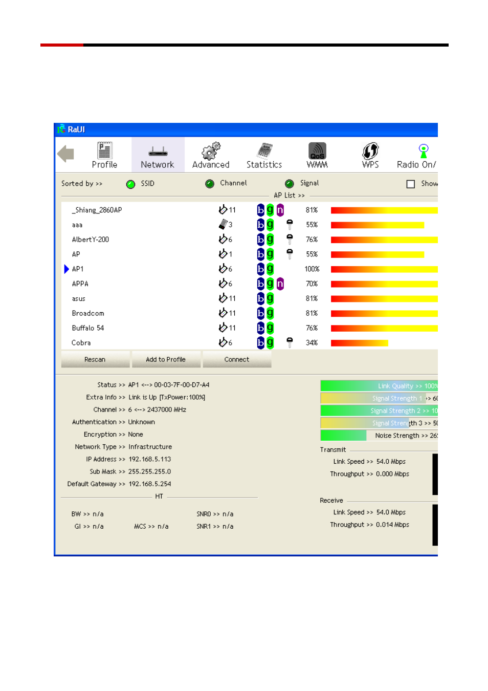Click the encryption key icon for Cobra
The height and width of the screenshot is (691, 488).
(x=290, y=342)
